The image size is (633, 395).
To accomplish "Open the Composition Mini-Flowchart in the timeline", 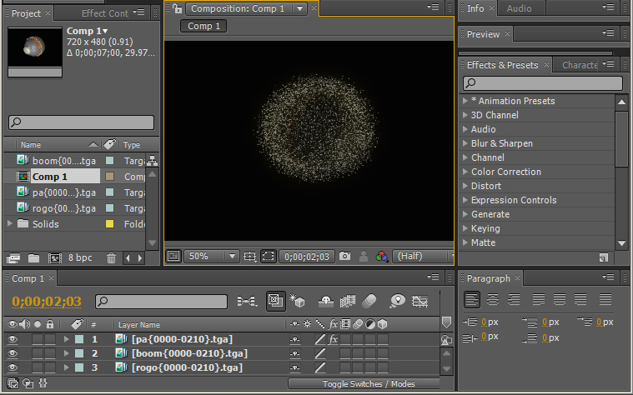I will [x=247, y=302].
